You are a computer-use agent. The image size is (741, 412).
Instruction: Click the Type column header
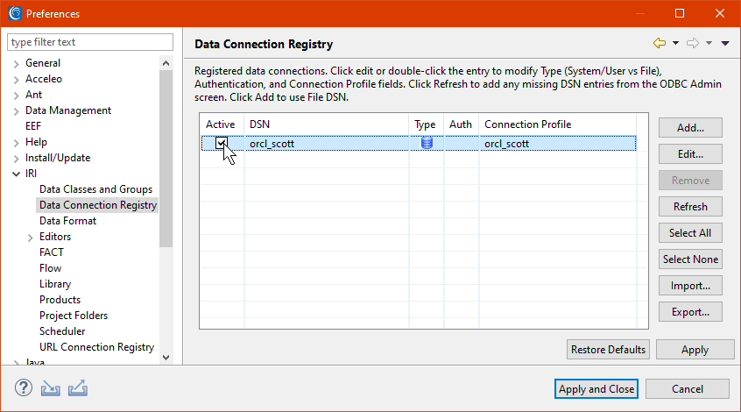point(427,124)
